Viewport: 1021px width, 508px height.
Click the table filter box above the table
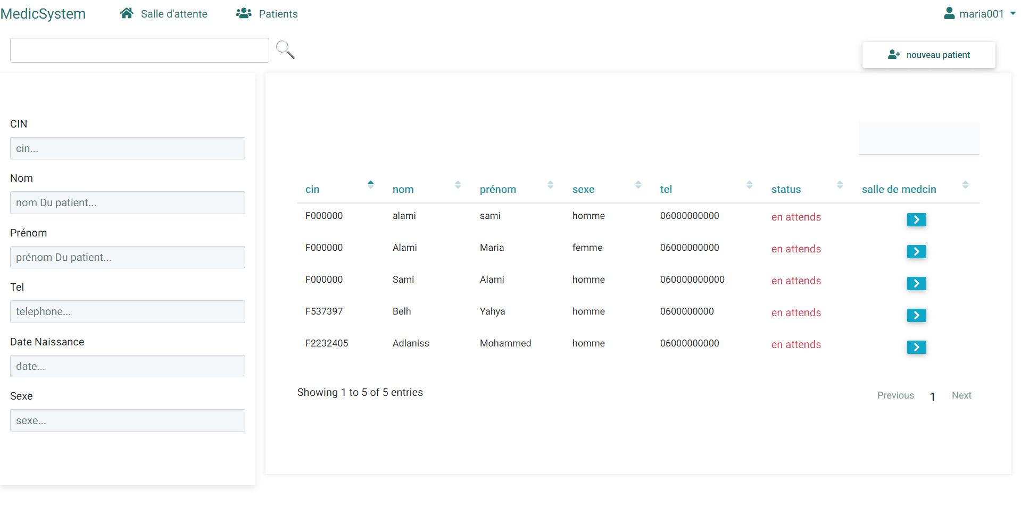tap(919, 138)
